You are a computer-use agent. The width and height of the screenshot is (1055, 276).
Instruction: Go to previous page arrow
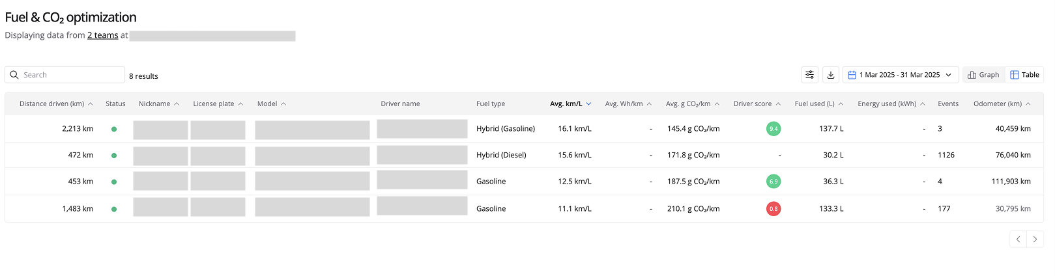(1018, 240)
